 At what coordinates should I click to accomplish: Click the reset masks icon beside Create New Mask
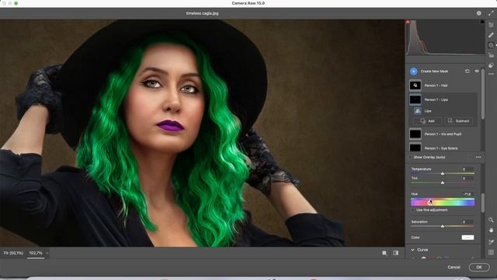[x=467, y=71]
